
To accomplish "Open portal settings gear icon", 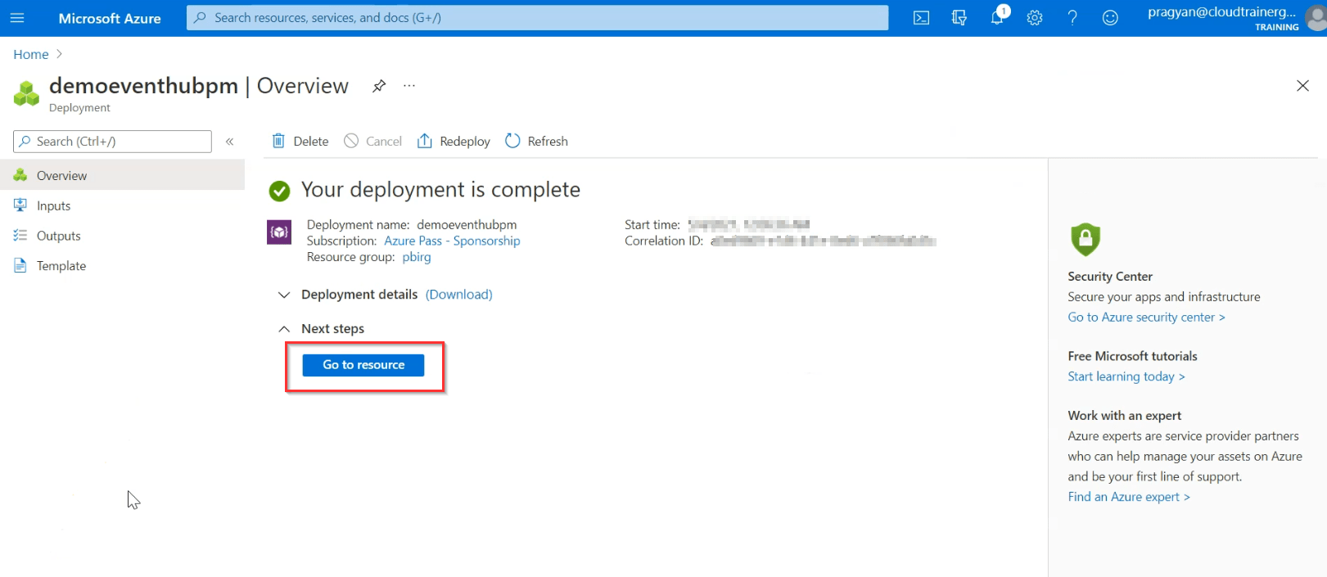I will (x=1035, y=18).
